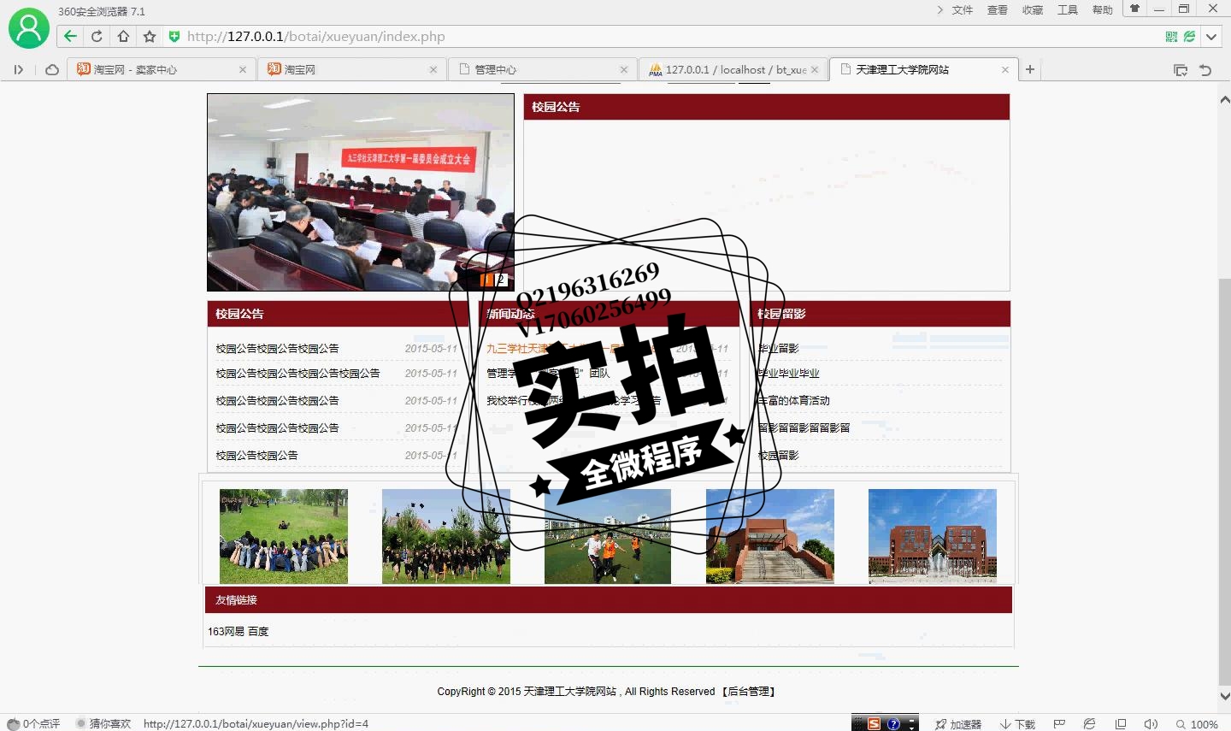
Task: Open the 下载 downloads in status bar
Action: [x=1018, y=723]
